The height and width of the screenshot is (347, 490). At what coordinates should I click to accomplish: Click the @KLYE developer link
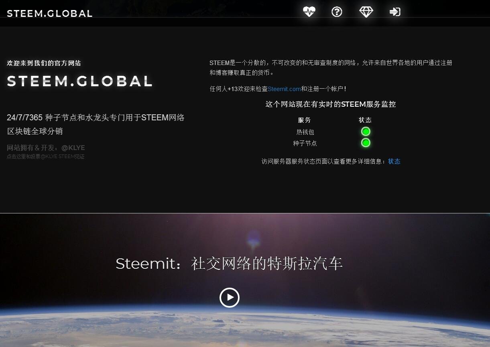73,148
